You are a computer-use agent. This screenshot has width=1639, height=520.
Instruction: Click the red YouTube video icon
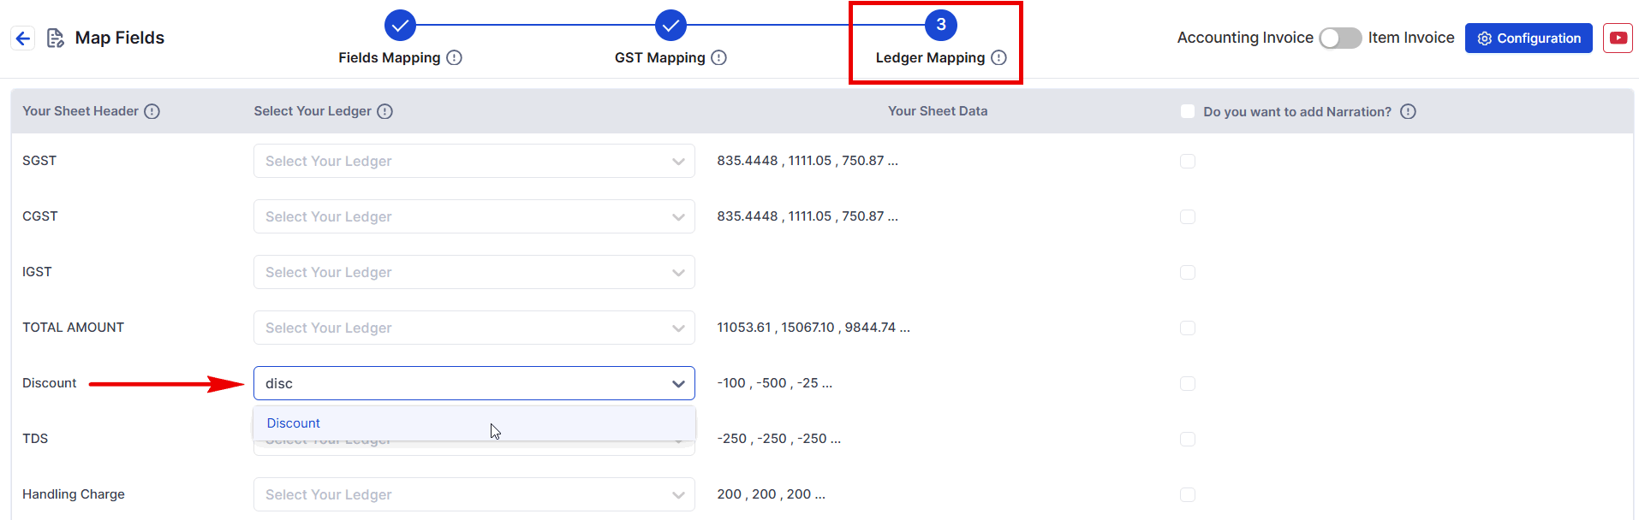[x=1618, y=38]
